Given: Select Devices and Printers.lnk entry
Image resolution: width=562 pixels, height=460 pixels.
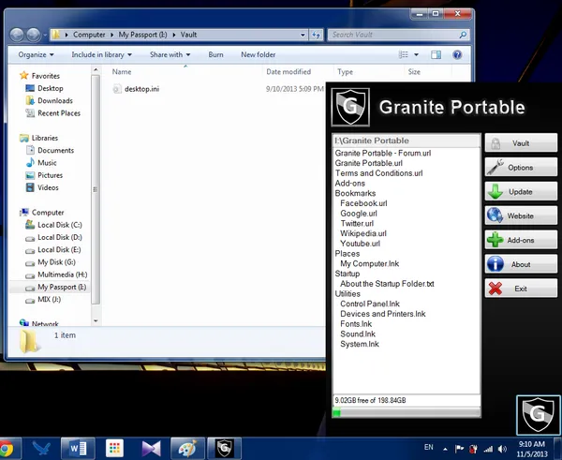Looking at the screenshot, I should [x=382, y=314].
